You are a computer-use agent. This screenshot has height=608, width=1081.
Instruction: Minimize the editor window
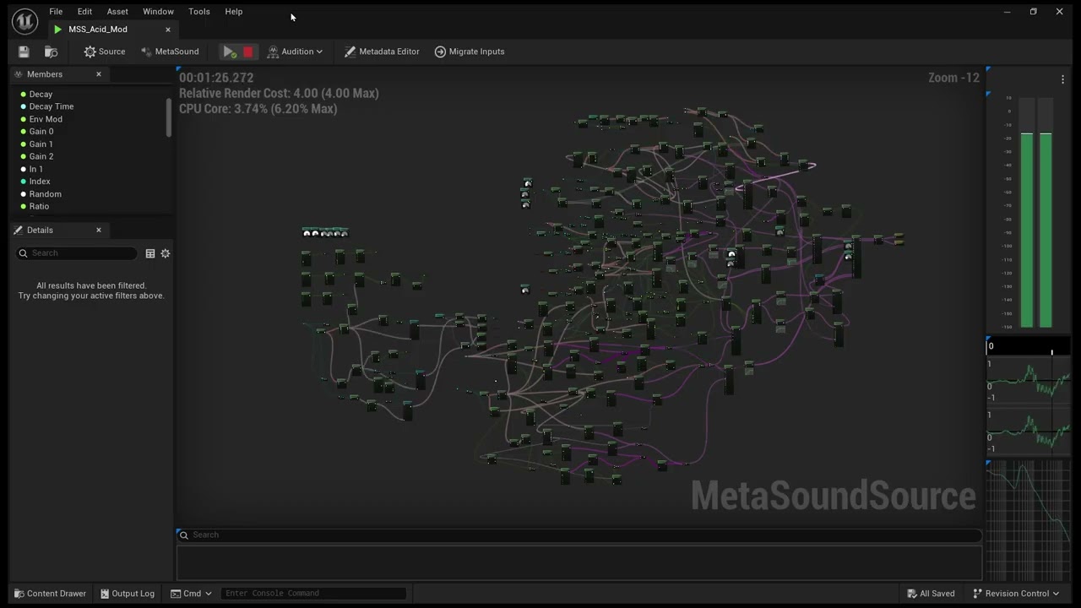pos(1007,12)
